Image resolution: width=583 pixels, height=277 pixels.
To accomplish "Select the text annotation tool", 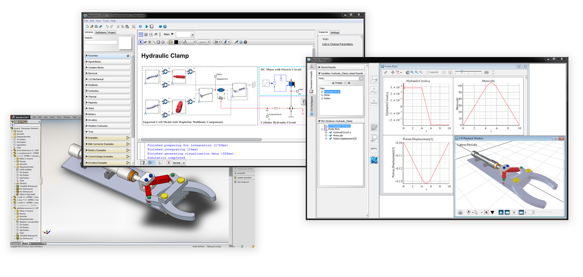I will click(x=150, y=42).
